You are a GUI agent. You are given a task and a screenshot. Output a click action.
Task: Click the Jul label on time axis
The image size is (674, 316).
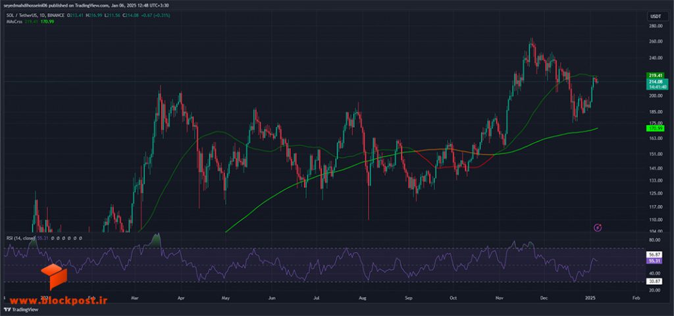click(x=317, y=298)
